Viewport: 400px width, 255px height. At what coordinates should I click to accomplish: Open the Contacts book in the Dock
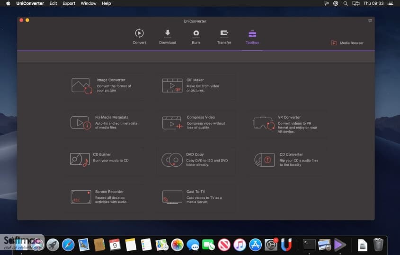tap(99, 245)
